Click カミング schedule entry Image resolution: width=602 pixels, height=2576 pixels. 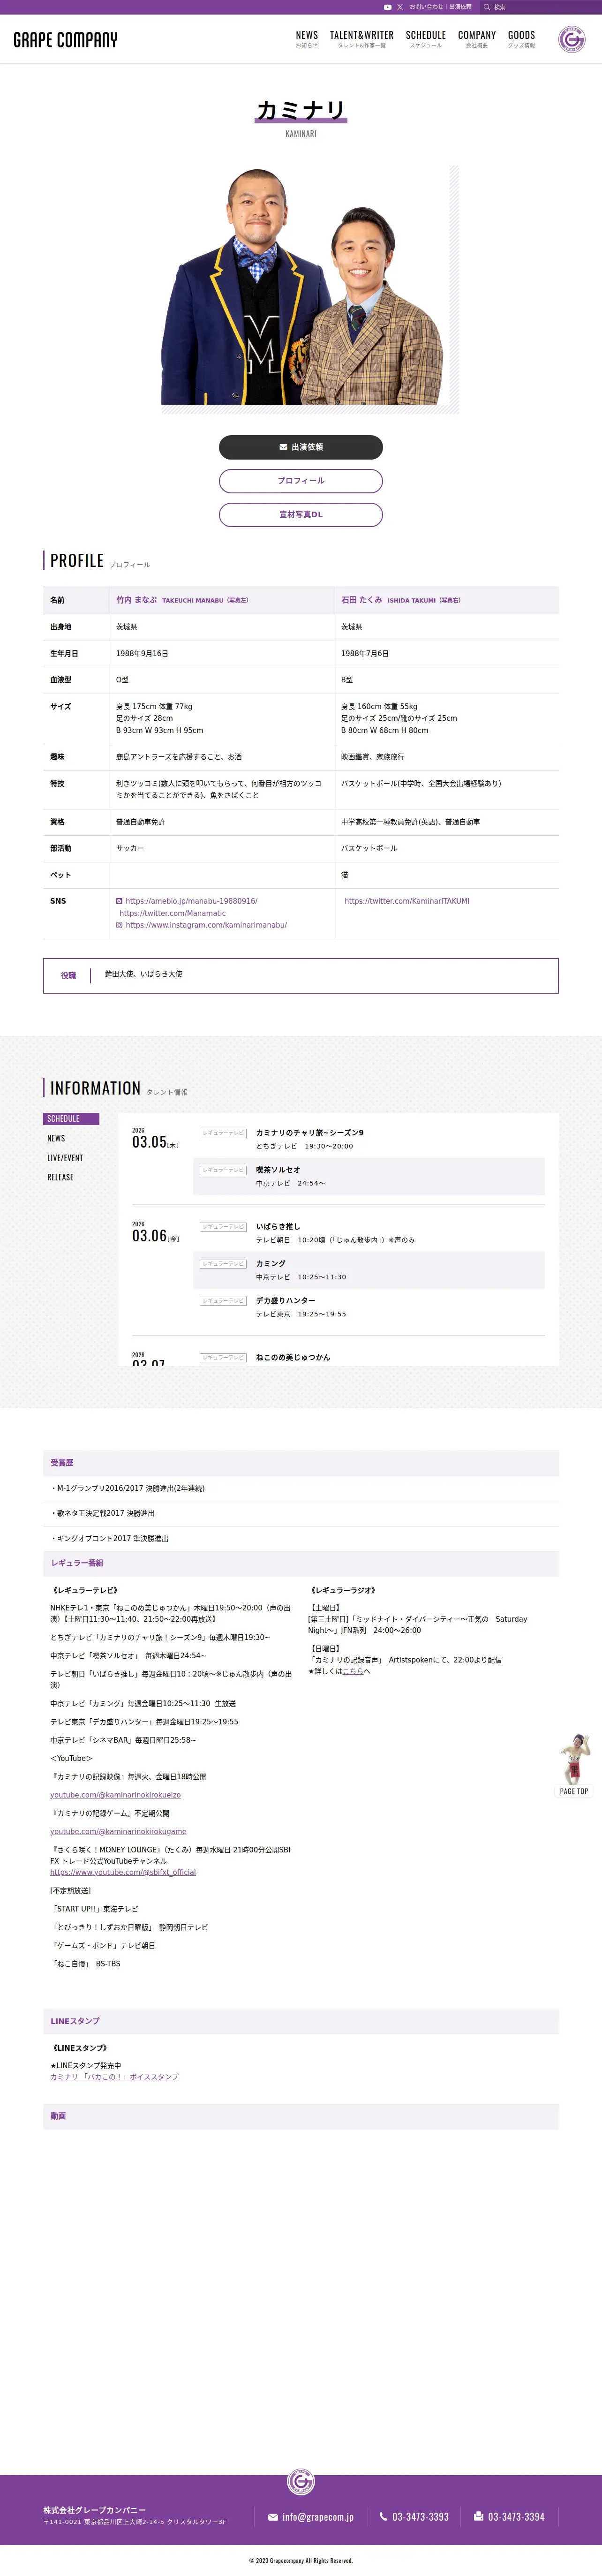tap(369, 1270)
